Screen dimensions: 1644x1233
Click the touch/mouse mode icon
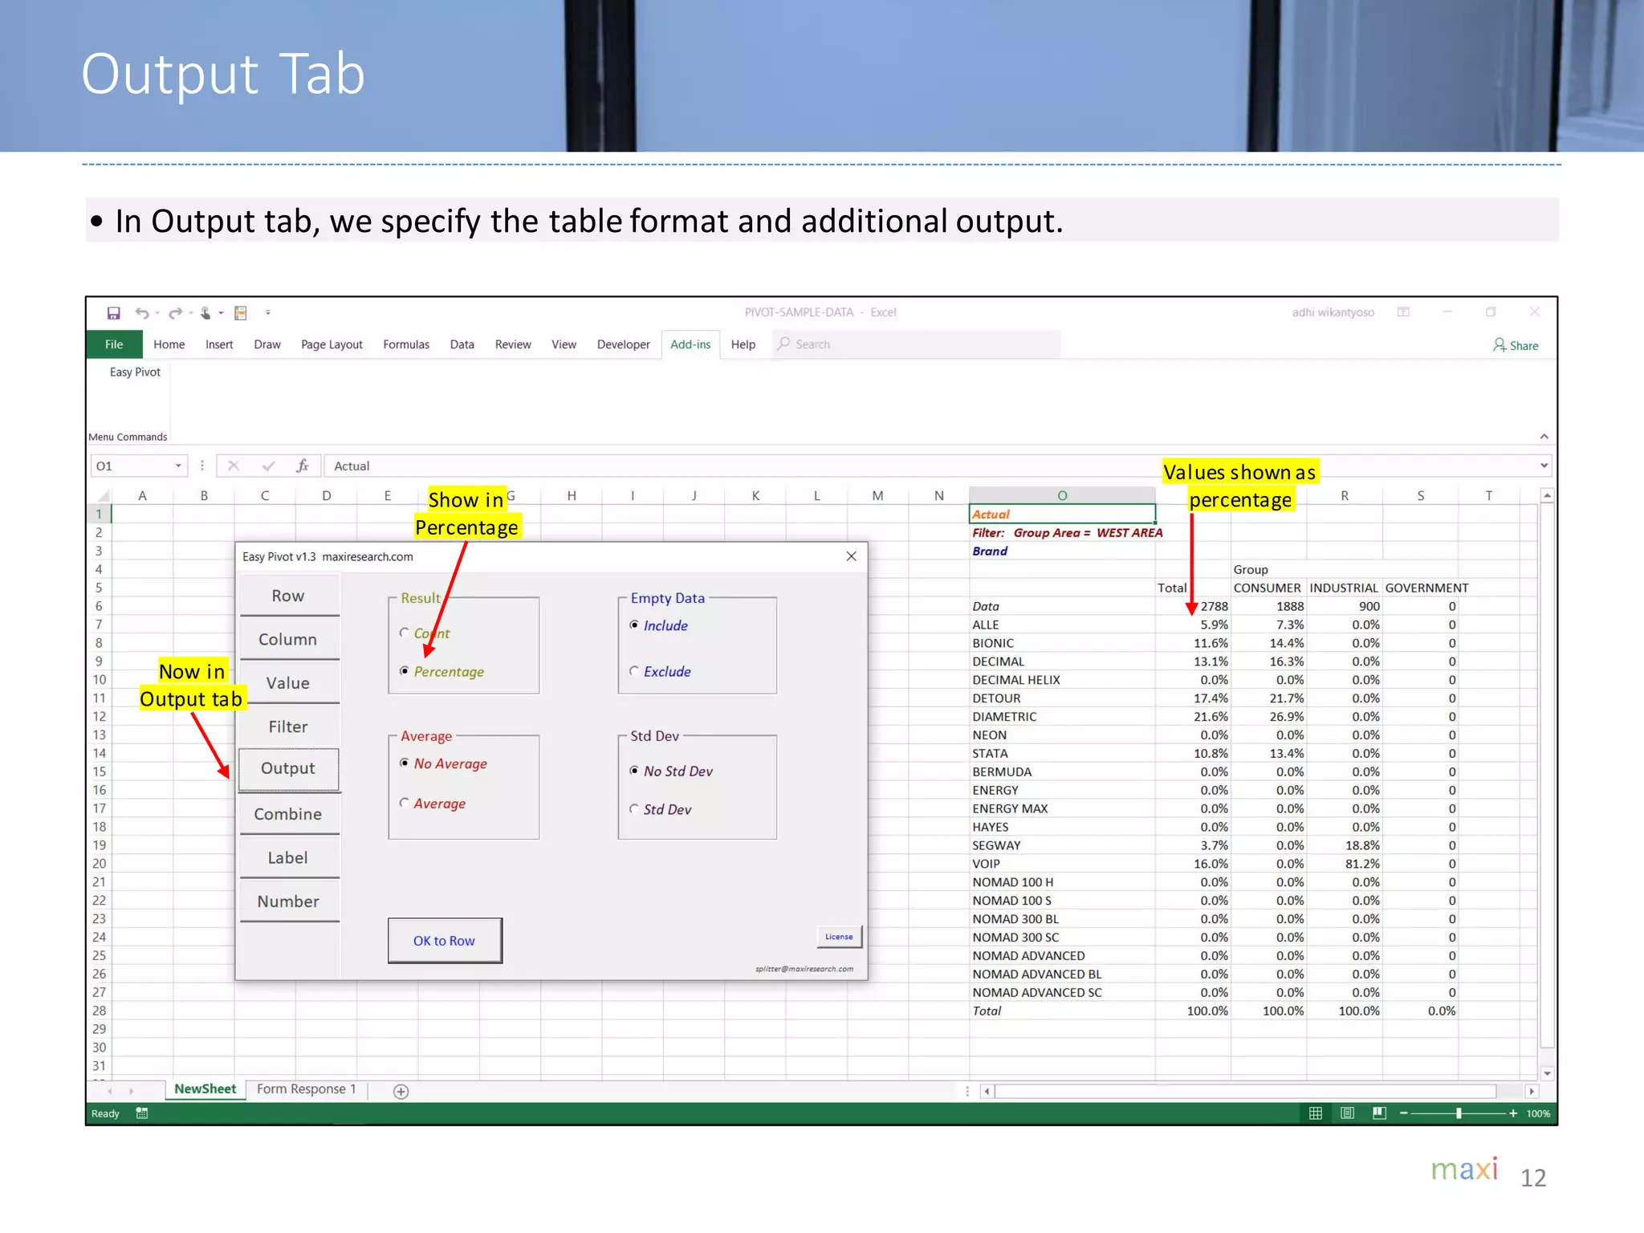point(205,313)
